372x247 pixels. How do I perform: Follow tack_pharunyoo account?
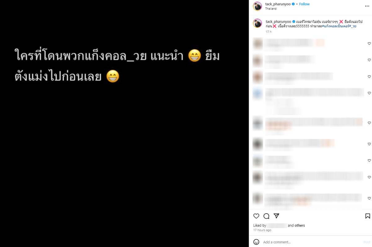[x=304, y=4]
